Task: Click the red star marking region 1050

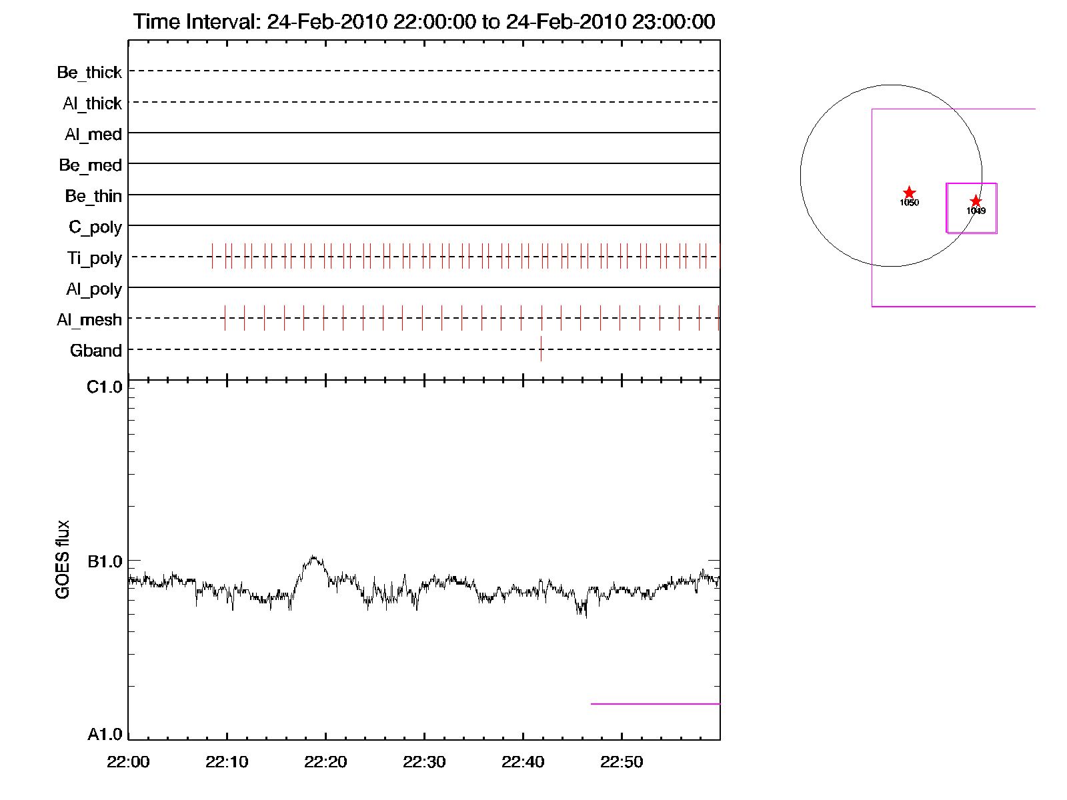Action: 909,193
